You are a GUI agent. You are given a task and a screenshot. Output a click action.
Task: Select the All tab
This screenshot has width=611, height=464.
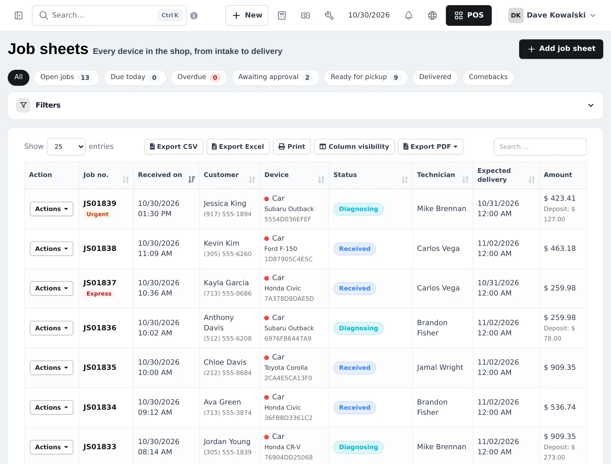pos(19,77)
